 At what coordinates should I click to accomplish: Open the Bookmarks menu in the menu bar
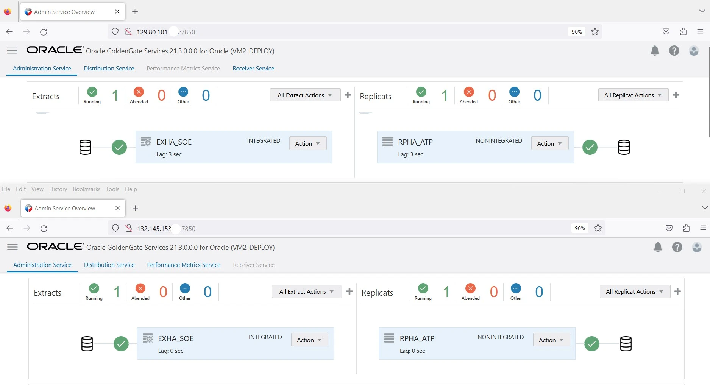tap(86, 189)
